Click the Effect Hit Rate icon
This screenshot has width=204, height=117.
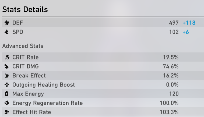7,112
